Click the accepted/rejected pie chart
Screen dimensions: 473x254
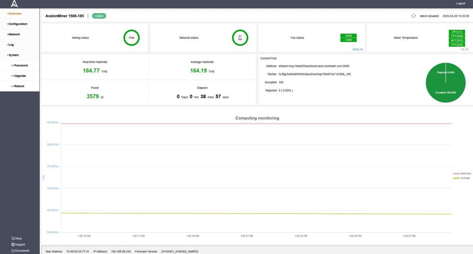click(x=446, y=82)
